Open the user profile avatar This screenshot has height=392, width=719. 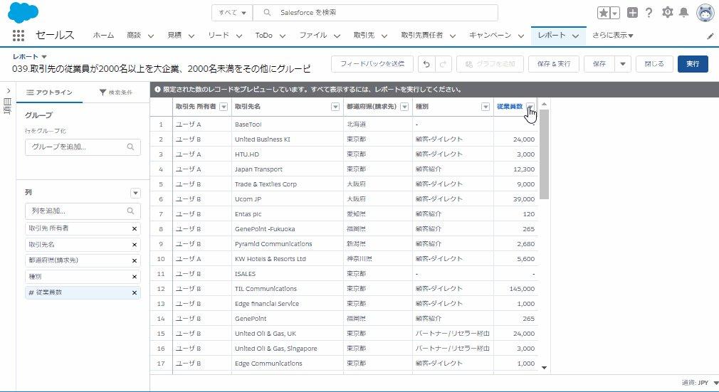(705, 13)
